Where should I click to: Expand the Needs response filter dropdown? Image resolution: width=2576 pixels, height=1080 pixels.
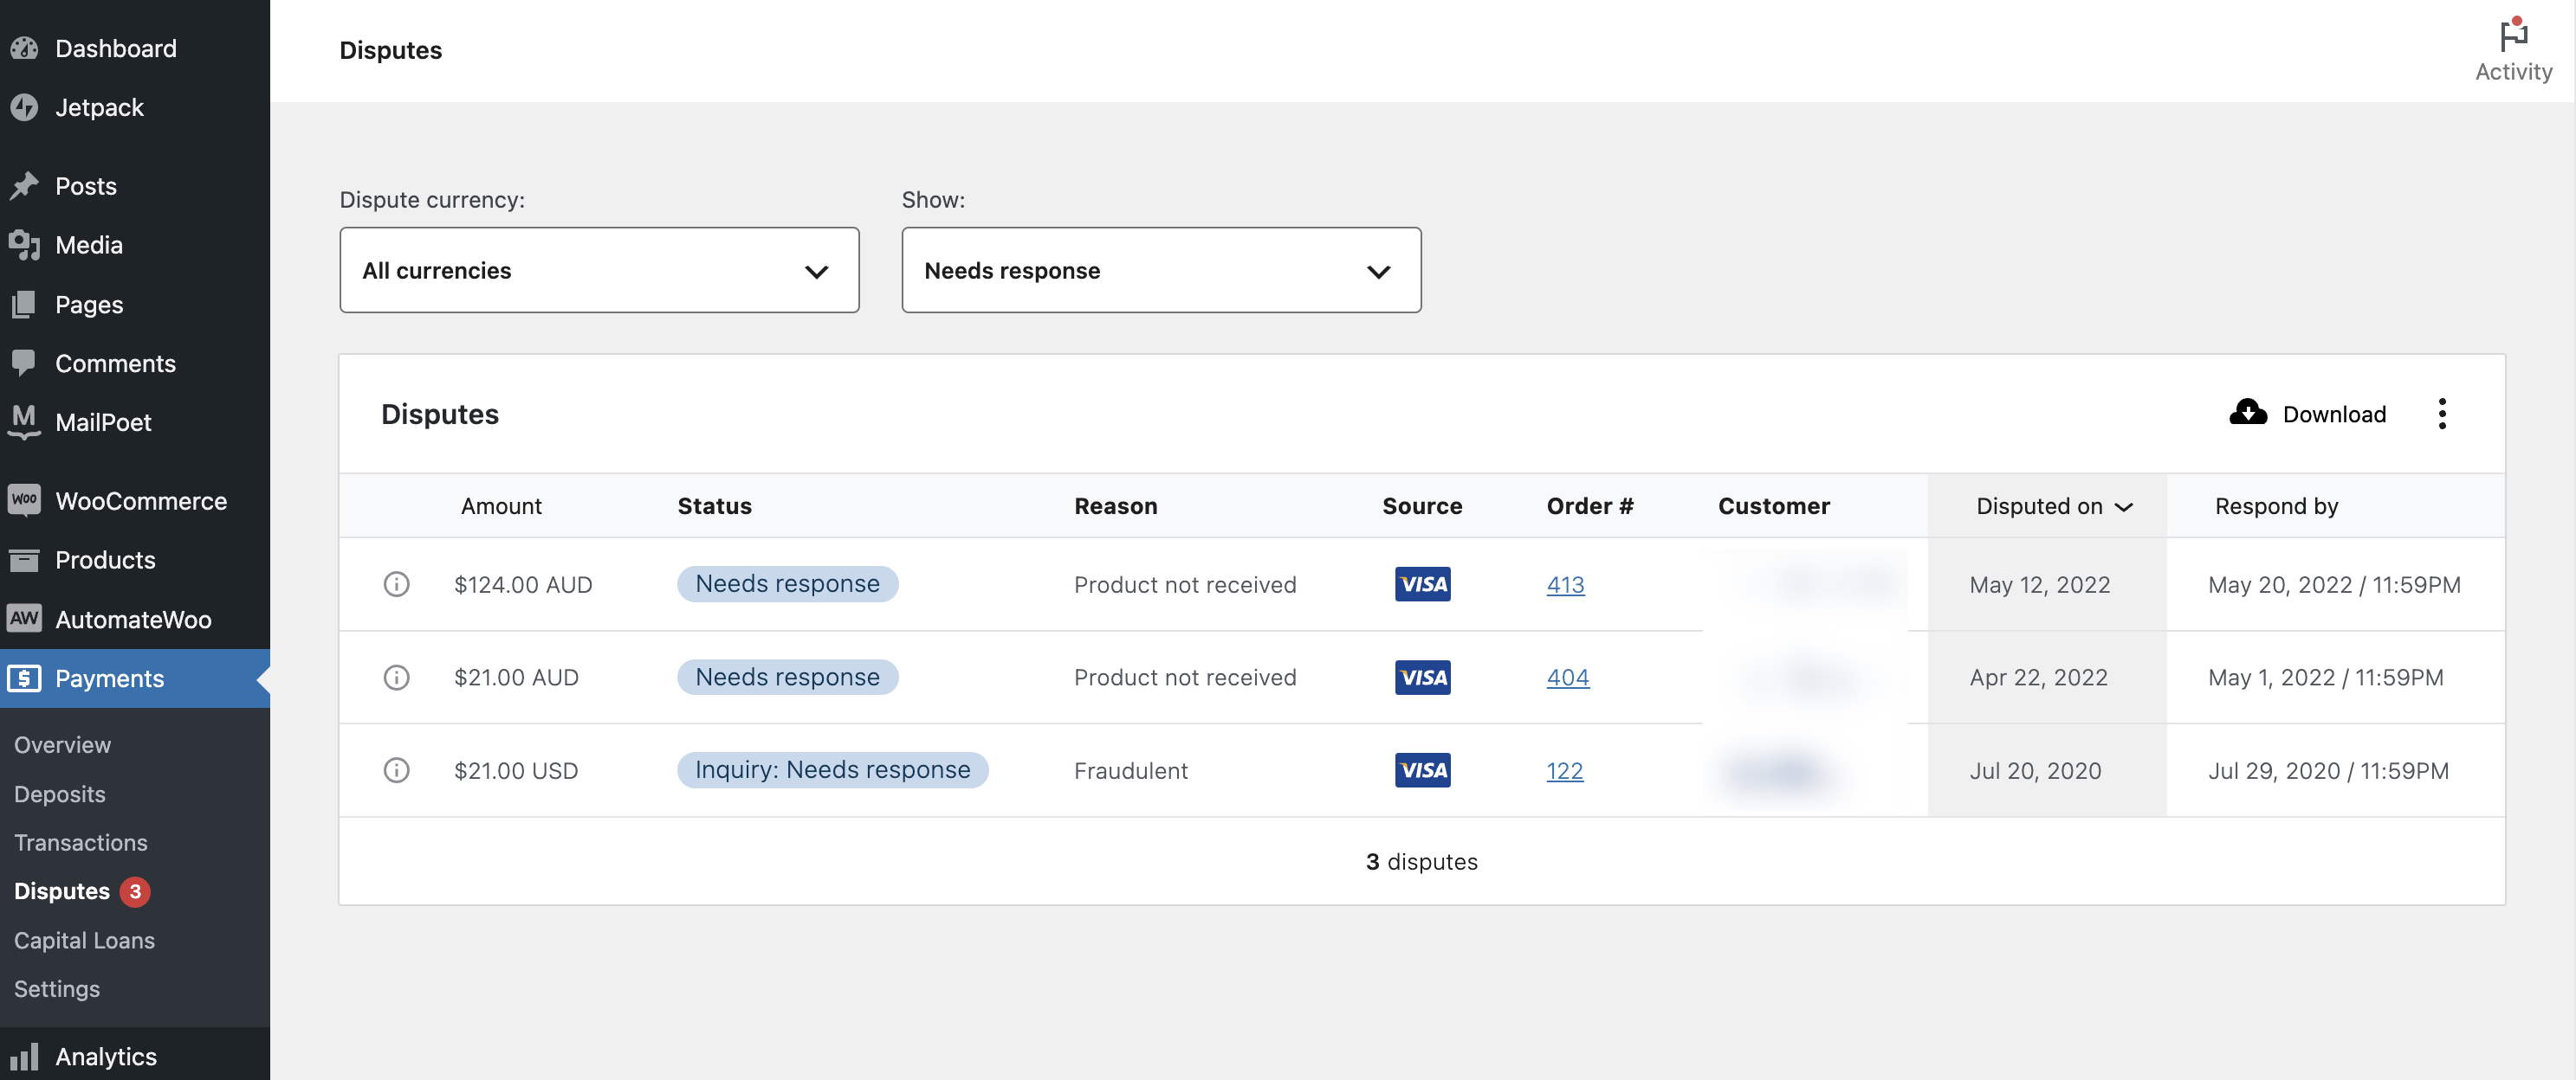pos(1160,270)
